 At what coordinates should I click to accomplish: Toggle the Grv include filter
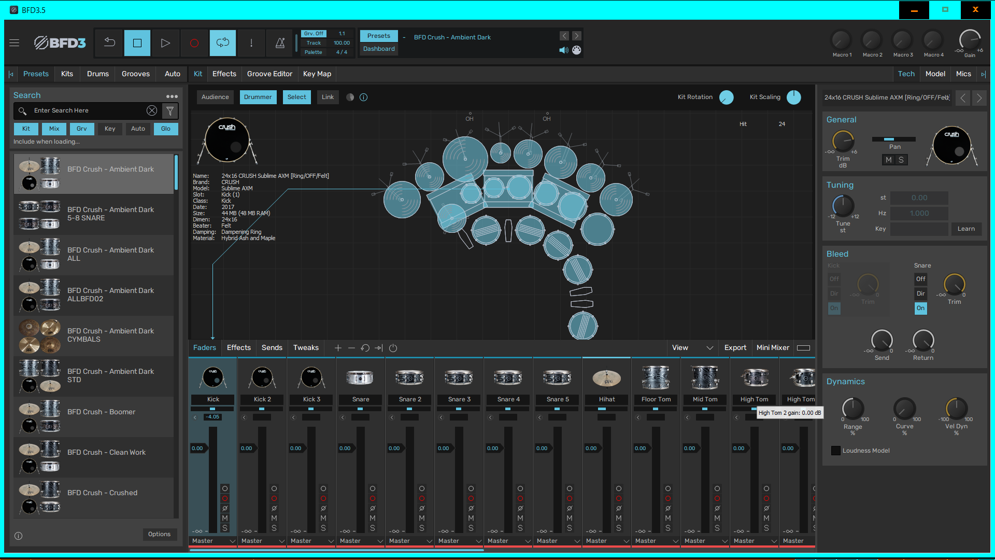pos(82,129)
